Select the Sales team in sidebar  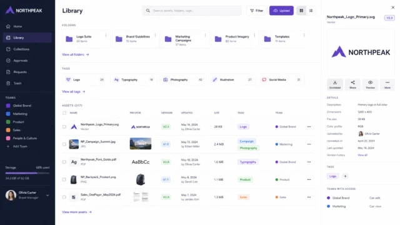(x=13, y=130)
